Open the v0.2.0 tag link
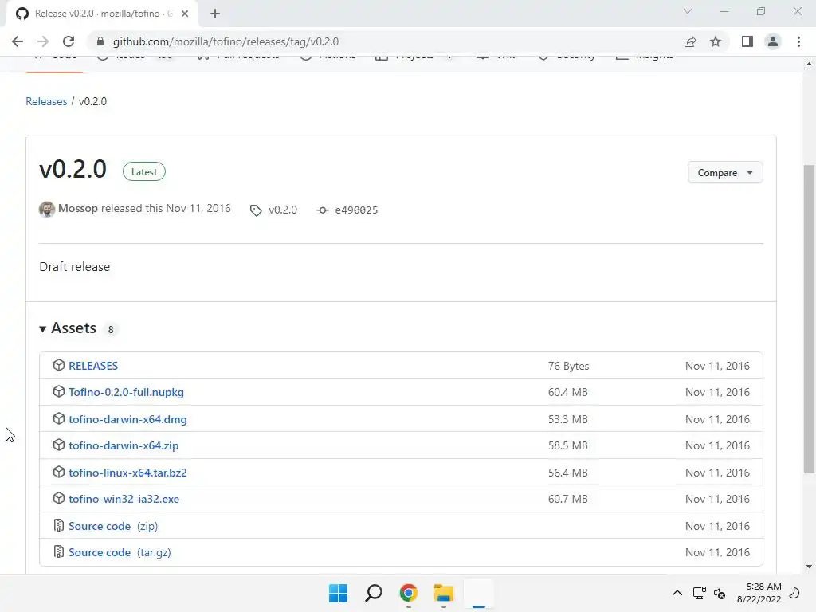 (x=283, y=210)
